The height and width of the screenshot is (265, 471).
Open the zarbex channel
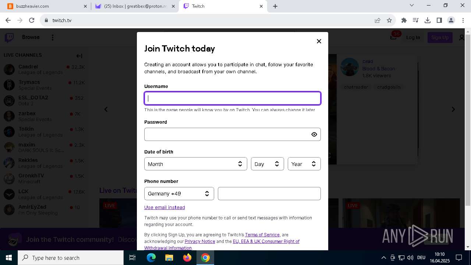pyautogui.click(x=44, y=116)
